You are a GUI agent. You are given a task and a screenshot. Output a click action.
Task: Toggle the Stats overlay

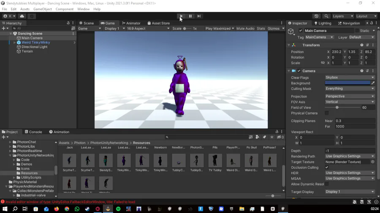(x=261, y=29)
